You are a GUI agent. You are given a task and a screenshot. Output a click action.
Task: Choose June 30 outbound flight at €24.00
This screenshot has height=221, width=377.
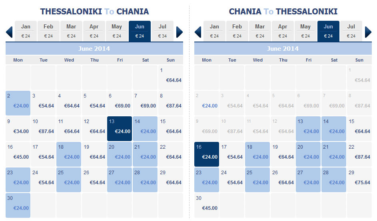tap(18, 205)
